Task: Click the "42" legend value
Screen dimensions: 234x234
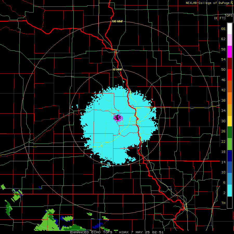Action: 223,90
